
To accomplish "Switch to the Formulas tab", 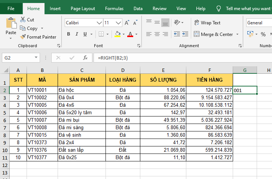I will click(114, 8).
